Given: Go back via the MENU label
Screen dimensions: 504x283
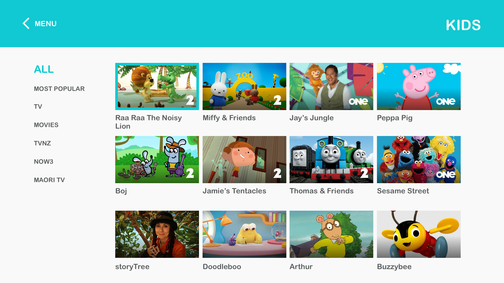Looking at the screenshot, I should 46,24.
